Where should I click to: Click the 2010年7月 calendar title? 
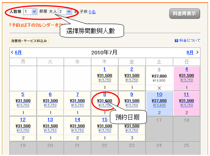click(x=104, y=52)
